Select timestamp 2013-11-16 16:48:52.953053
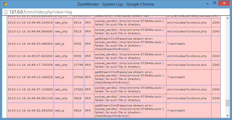 (30, 111)
